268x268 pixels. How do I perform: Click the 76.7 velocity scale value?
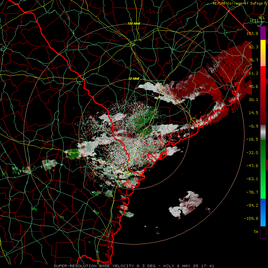253,60
